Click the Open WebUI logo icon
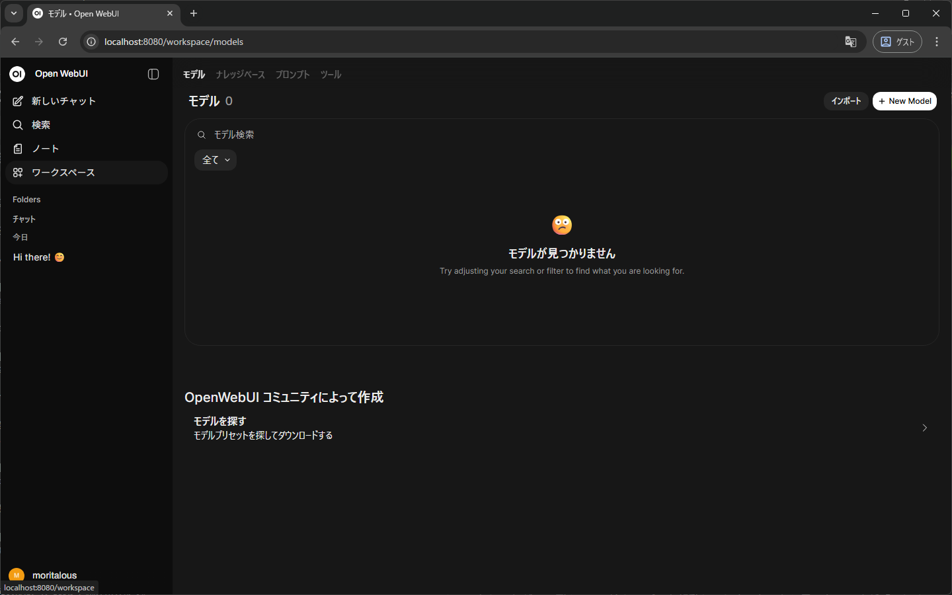Viewport: 952px width, 595px height. 17,74
